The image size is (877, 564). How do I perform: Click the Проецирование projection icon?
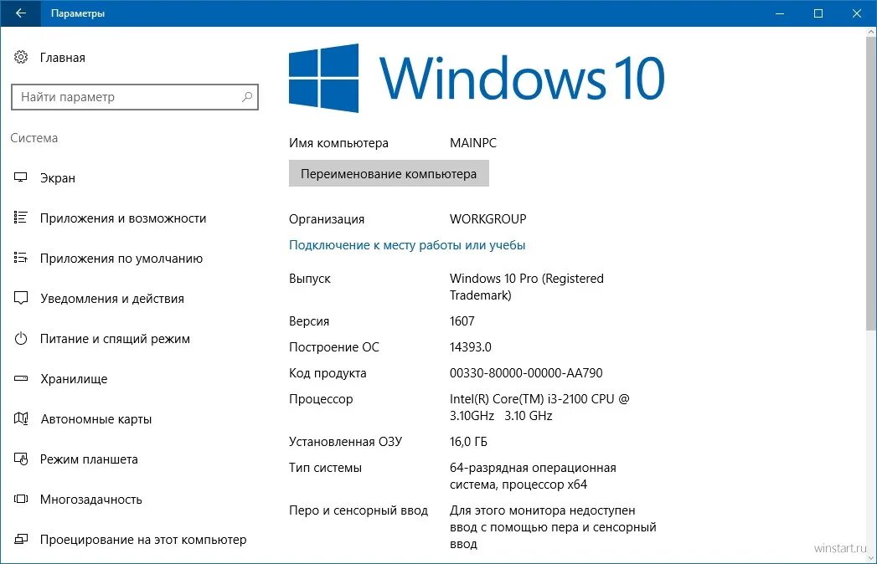[21, 539]
